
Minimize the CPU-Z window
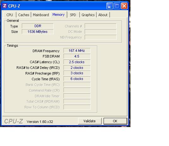point(110,6)
